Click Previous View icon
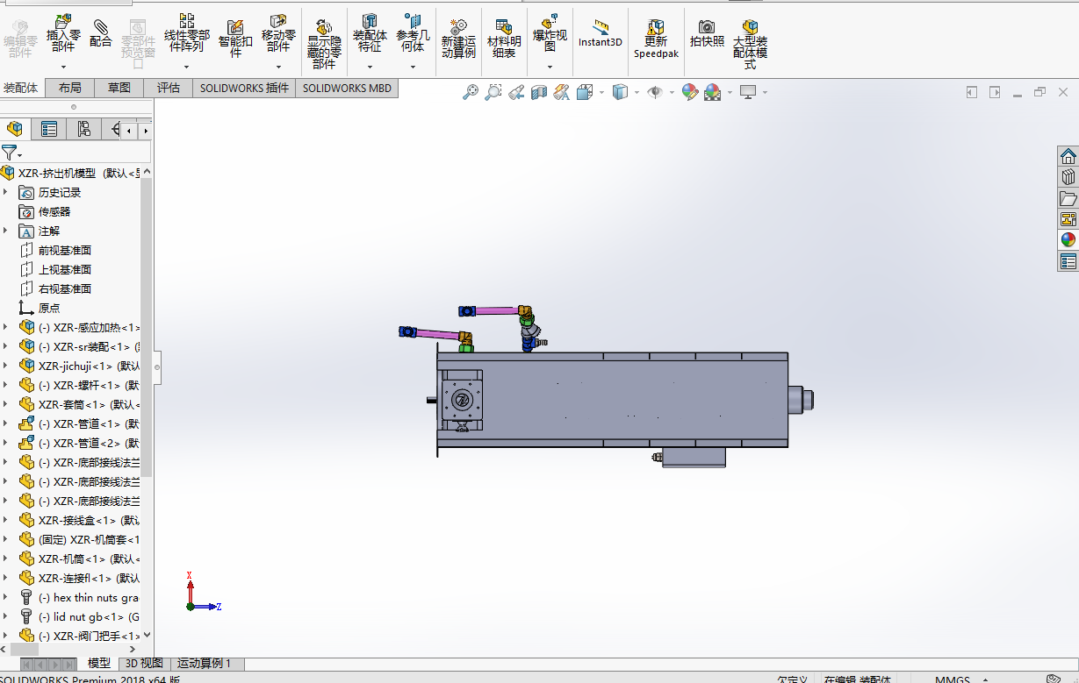1079x683 pixels. 516,91
